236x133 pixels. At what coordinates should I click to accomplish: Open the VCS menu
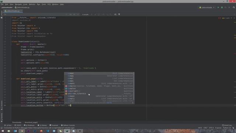49,4
